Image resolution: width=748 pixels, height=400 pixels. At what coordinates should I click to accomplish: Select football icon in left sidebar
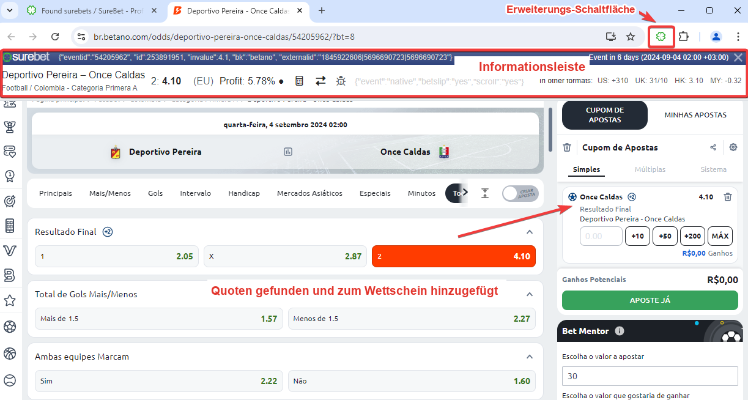click(x=9, y=327)
